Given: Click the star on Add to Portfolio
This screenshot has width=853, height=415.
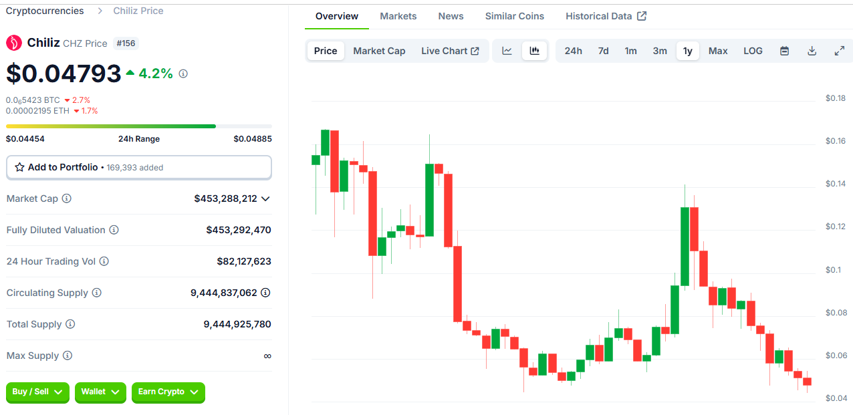Looking at the screenshot, I should click(21, 167).
